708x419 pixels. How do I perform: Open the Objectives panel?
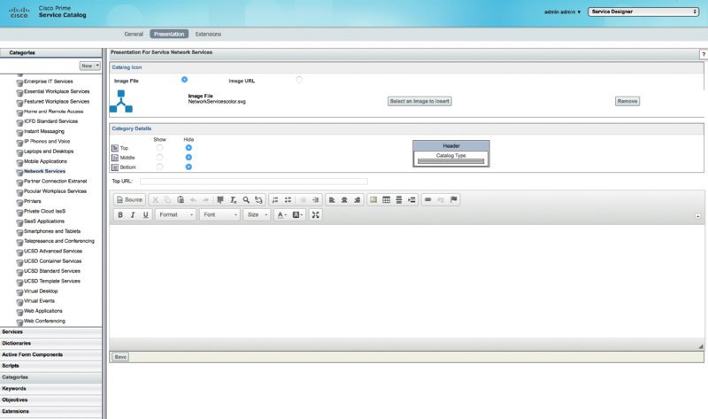coord(51,400)
